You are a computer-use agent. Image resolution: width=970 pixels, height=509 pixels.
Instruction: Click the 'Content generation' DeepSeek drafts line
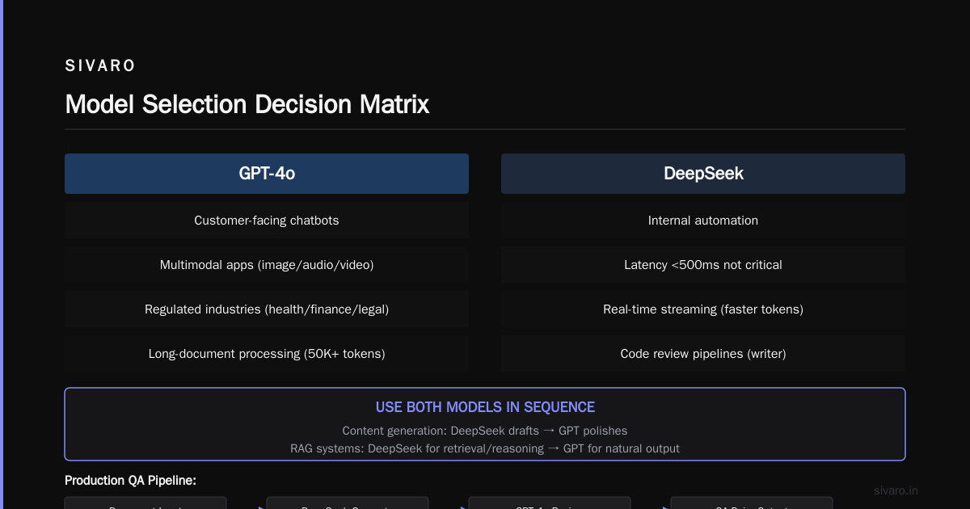tap(485, 431)
